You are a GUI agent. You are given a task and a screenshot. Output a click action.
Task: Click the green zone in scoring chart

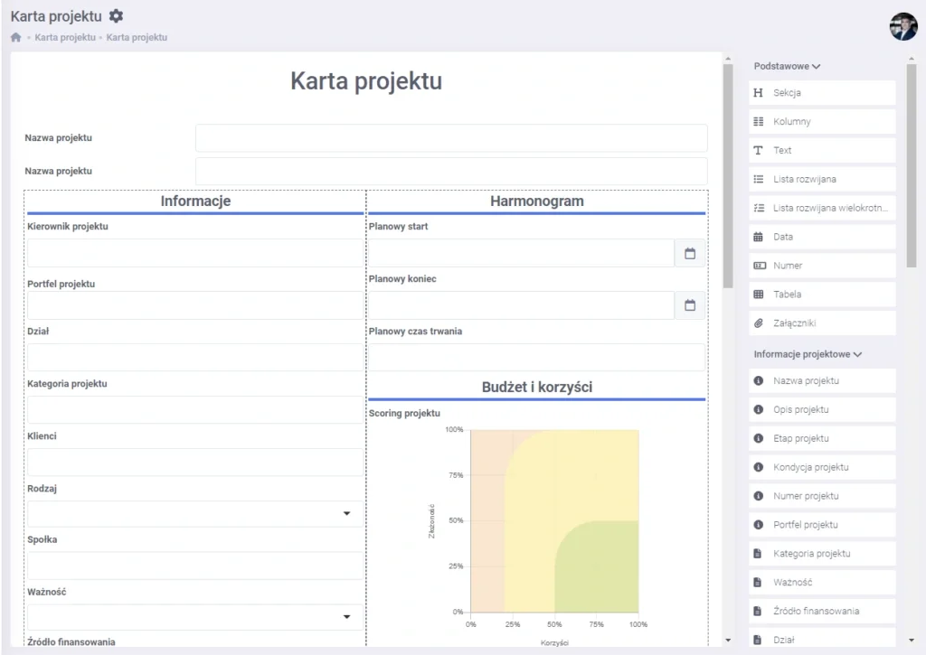coord(600,569)
